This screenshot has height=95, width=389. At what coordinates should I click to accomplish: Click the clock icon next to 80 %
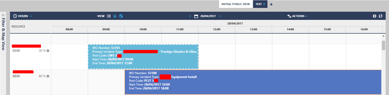click(48, 76)
